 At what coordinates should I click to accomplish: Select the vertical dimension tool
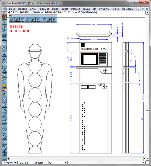[x=5, y=105]
